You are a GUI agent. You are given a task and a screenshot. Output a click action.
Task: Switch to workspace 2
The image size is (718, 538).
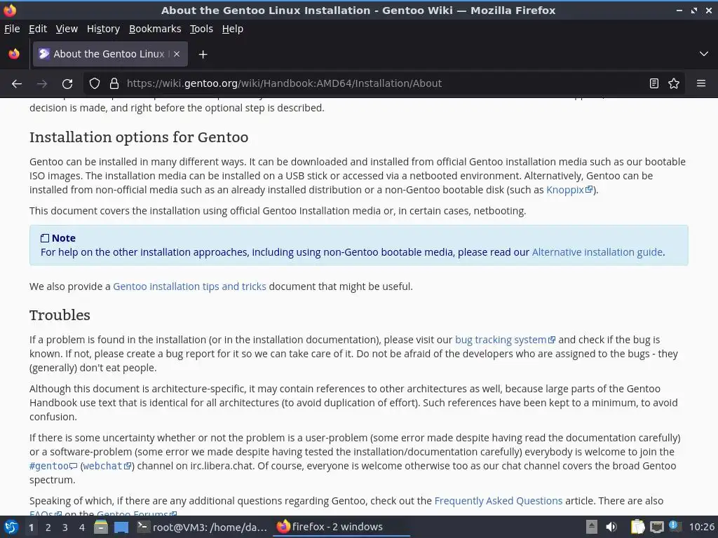tap(48, 527)
